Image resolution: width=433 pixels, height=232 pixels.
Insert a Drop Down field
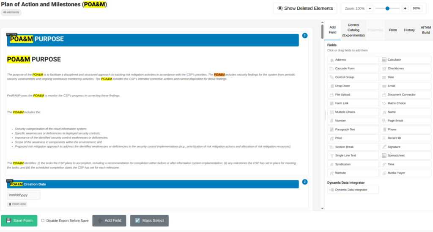pyautogui.click(x=353, y=86)
